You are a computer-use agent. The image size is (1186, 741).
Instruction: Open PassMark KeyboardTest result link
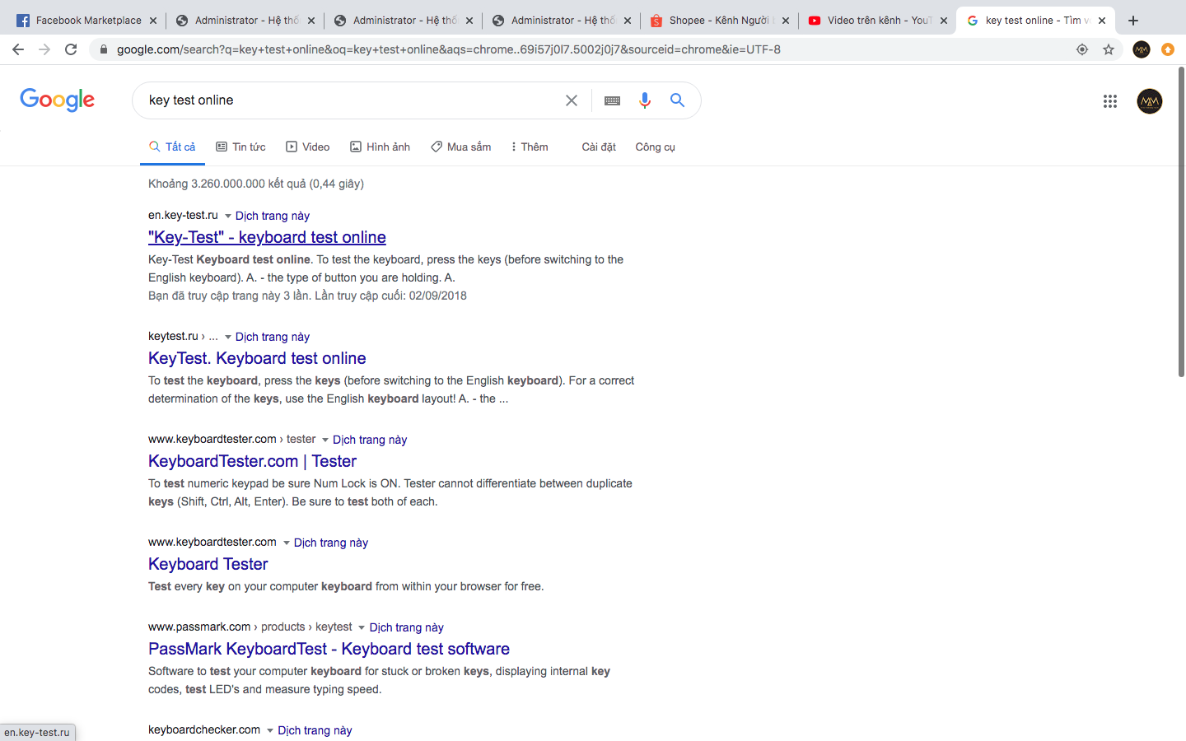(329, 649)
